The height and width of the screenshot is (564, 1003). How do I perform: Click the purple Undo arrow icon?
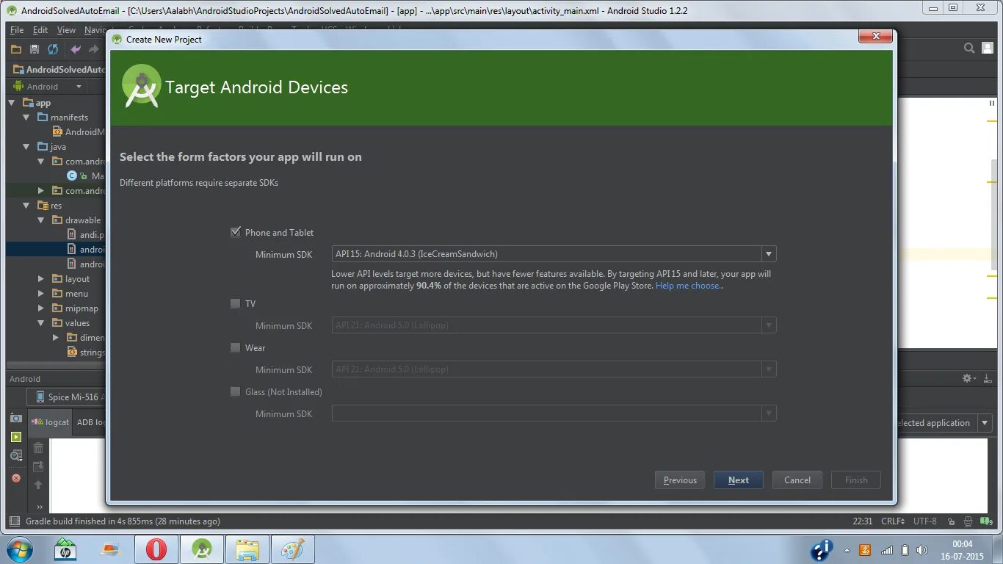75,49
